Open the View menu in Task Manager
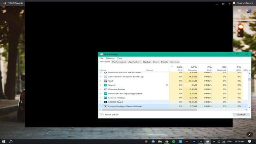The height and width of the screenshot is (144, 256). 120,58
